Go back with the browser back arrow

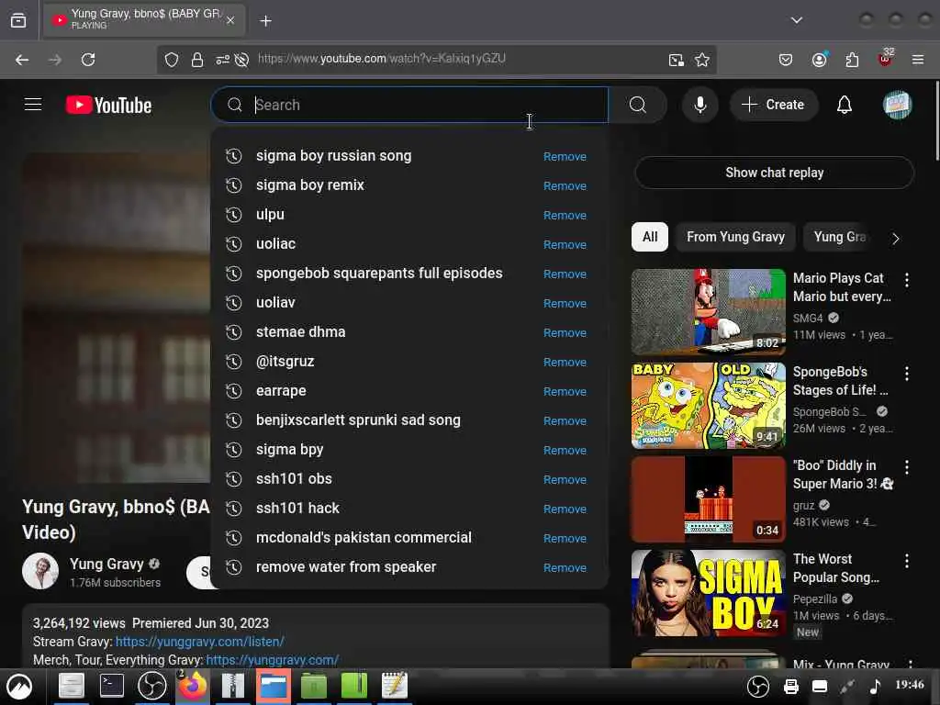(22, 60)
